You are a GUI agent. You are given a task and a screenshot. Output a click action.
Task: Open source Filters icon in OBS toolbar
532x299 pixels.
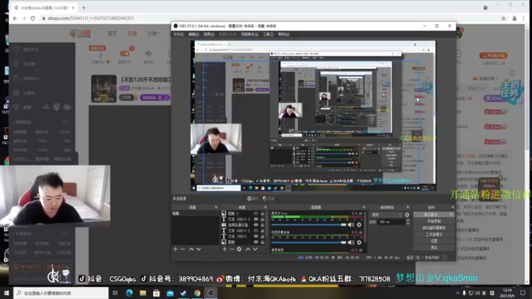265,199
